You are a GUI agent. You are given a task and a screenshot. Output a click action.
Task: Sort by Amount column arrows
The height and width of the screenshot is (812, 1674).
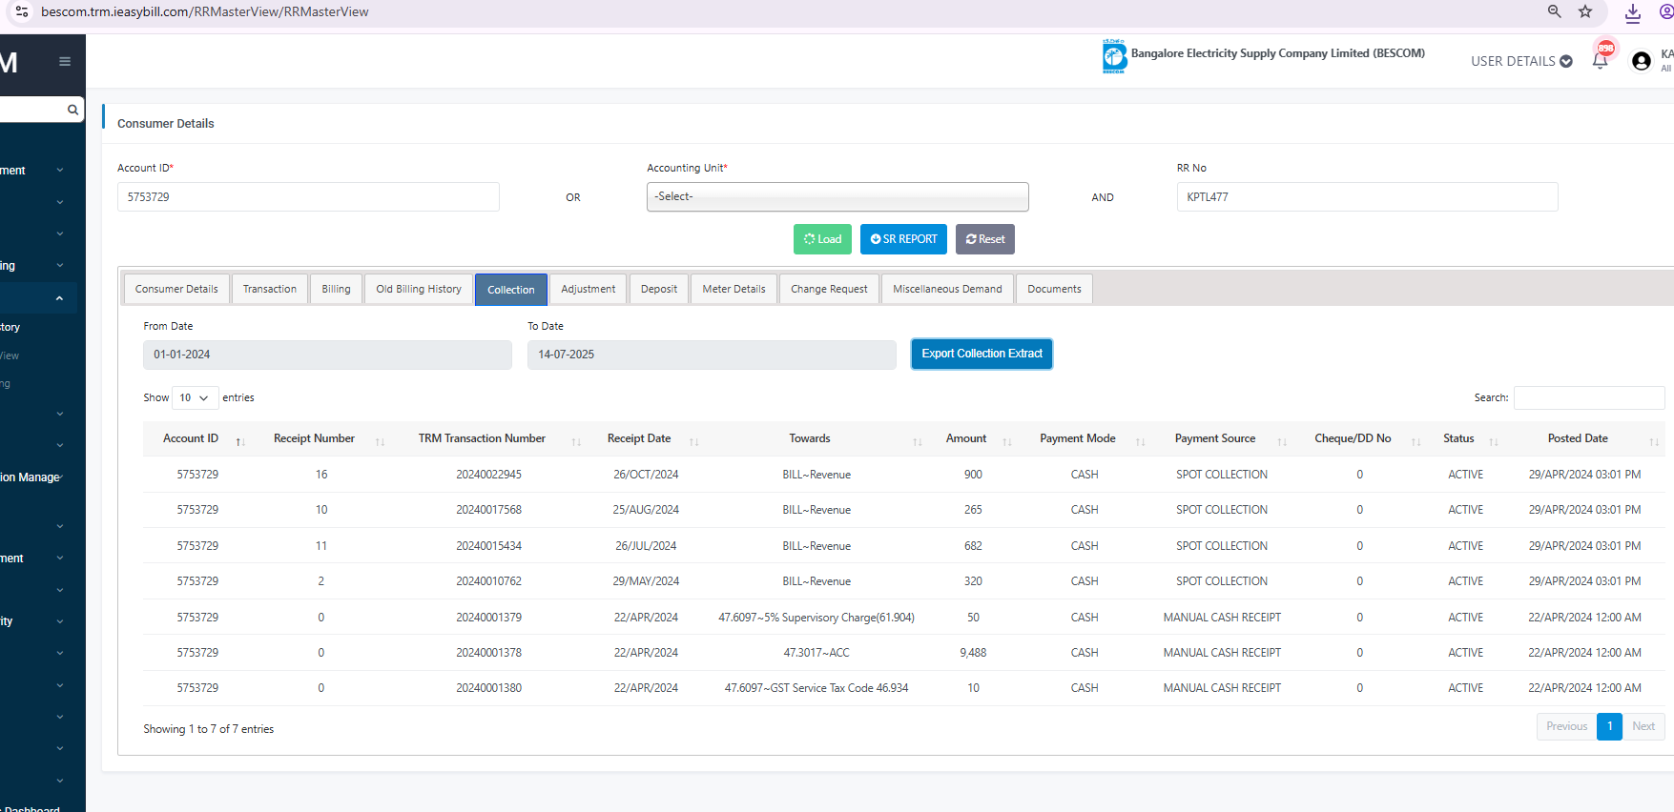(x=1007, y=441)
